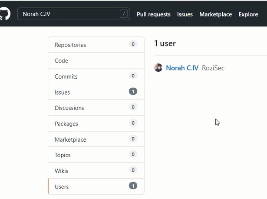Open the Norah C.IV user avatar
The height and width of the screenshot is (199, 267).
click(158, 68)
